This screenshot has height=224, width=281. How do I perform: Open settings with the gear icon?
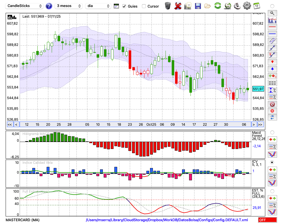pos(247,6)
